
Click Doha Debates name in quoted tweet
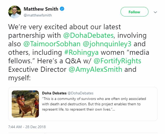[x=54, y=93]
